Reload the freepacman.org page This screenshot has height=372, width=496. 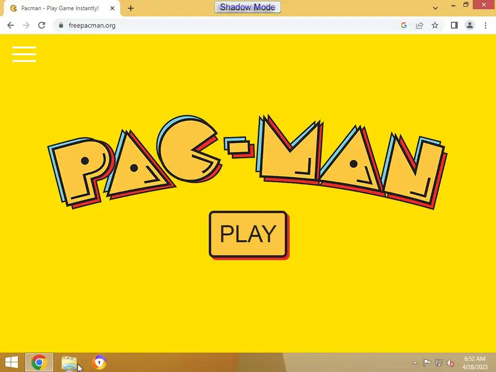(42, 25)
